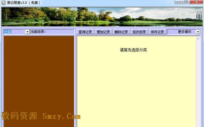This screenshot has width=204, height=127.
Task: Delete a record with 删除记录
Action: pos(121,32)
